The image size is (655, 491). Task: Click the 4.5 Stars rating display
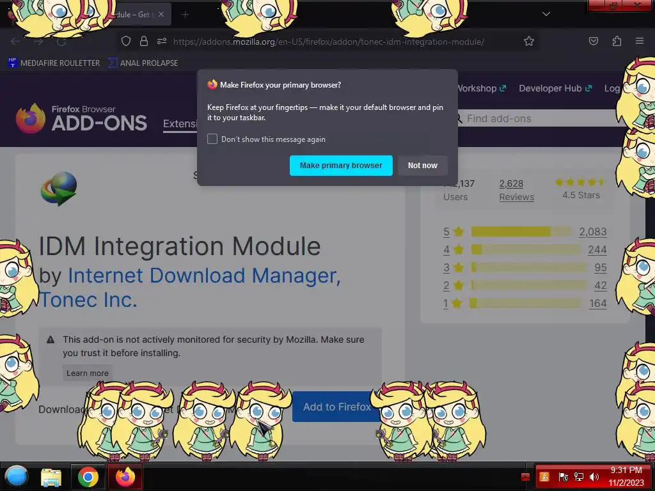click(580, 189)
